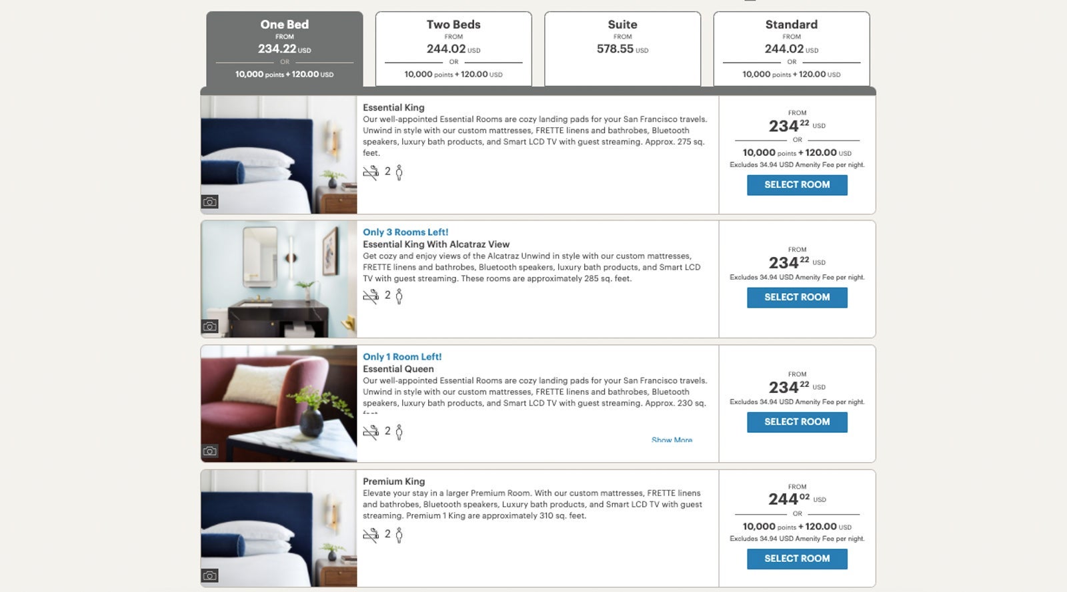
Task: Switch to the Suite tab
Action: pos(622,49)
